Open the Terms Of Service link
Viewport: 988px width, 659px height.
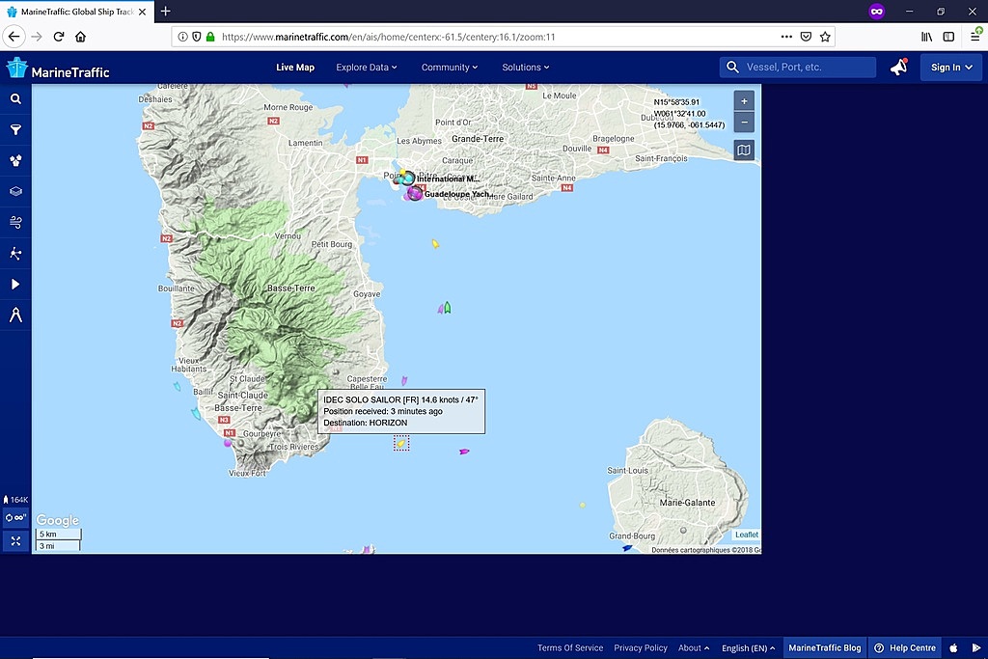(570, 647)
